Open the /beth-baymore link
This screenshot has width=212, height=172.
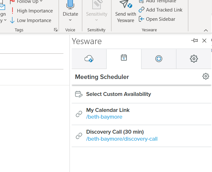tap(104, 117)
